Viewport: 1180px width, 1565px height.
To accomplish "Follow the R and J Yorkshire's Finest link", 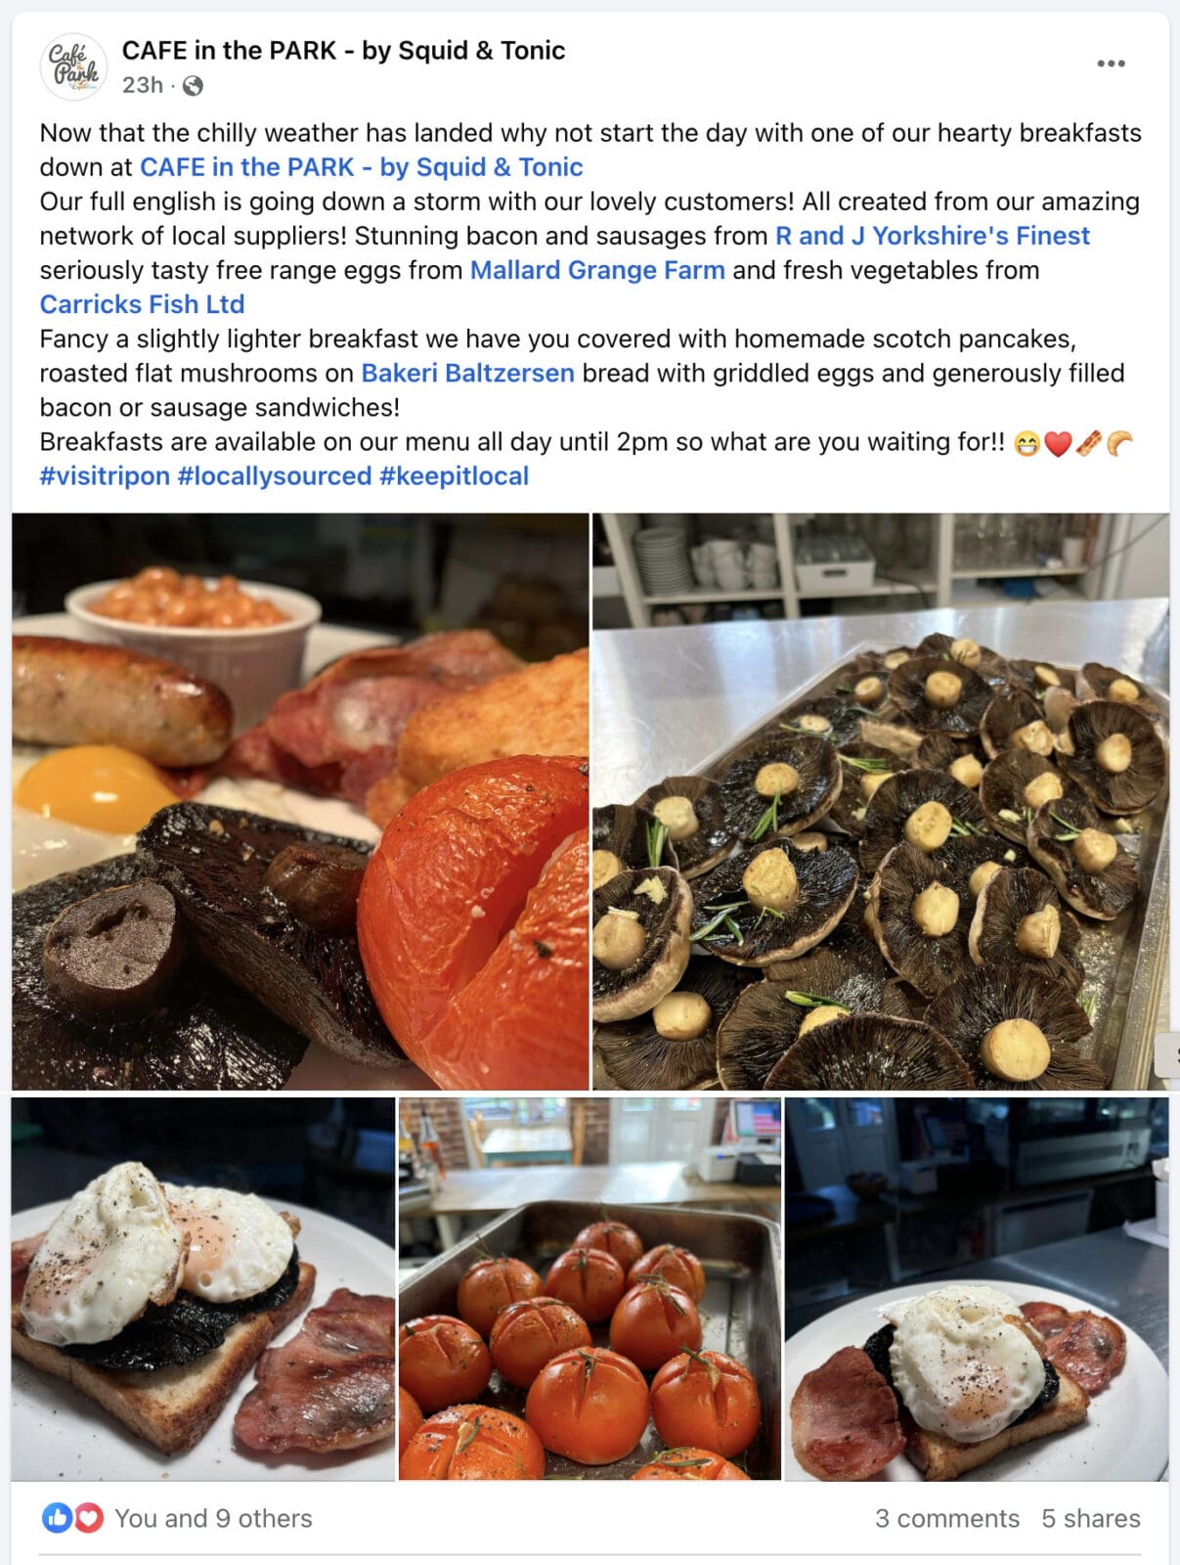I will 932,236.
